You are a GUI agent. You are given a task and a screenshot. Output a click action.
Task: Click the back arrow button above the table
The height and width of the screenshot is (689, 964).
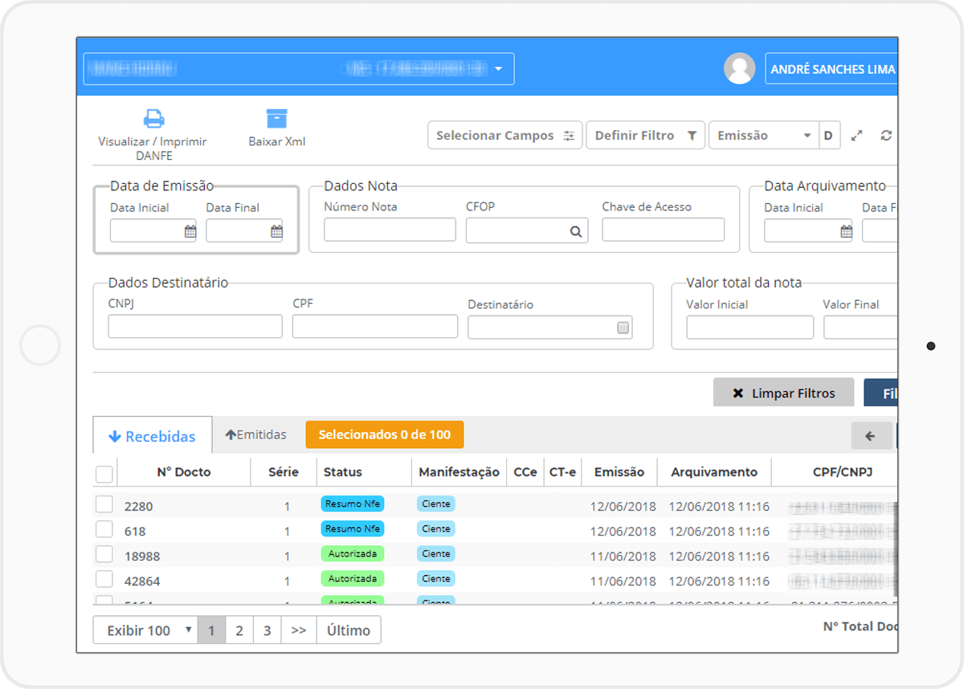[x=872, y=435]
